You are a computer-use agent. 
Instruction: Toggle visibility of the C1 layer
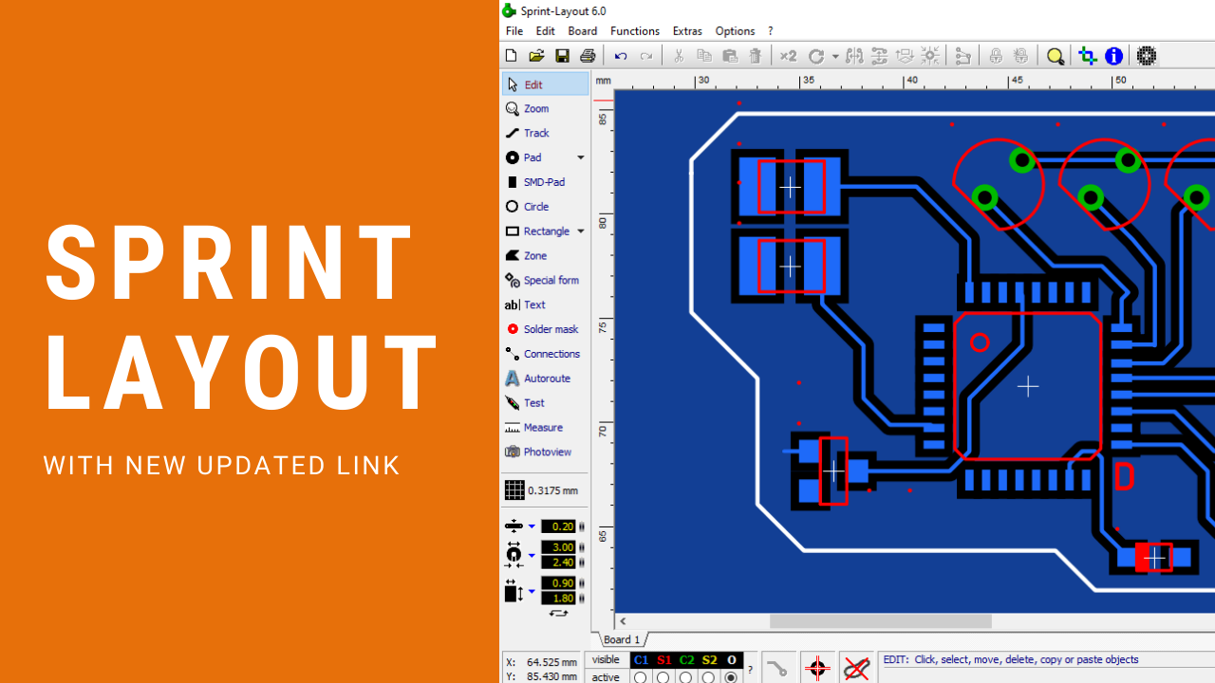click(x=641, y=660)
